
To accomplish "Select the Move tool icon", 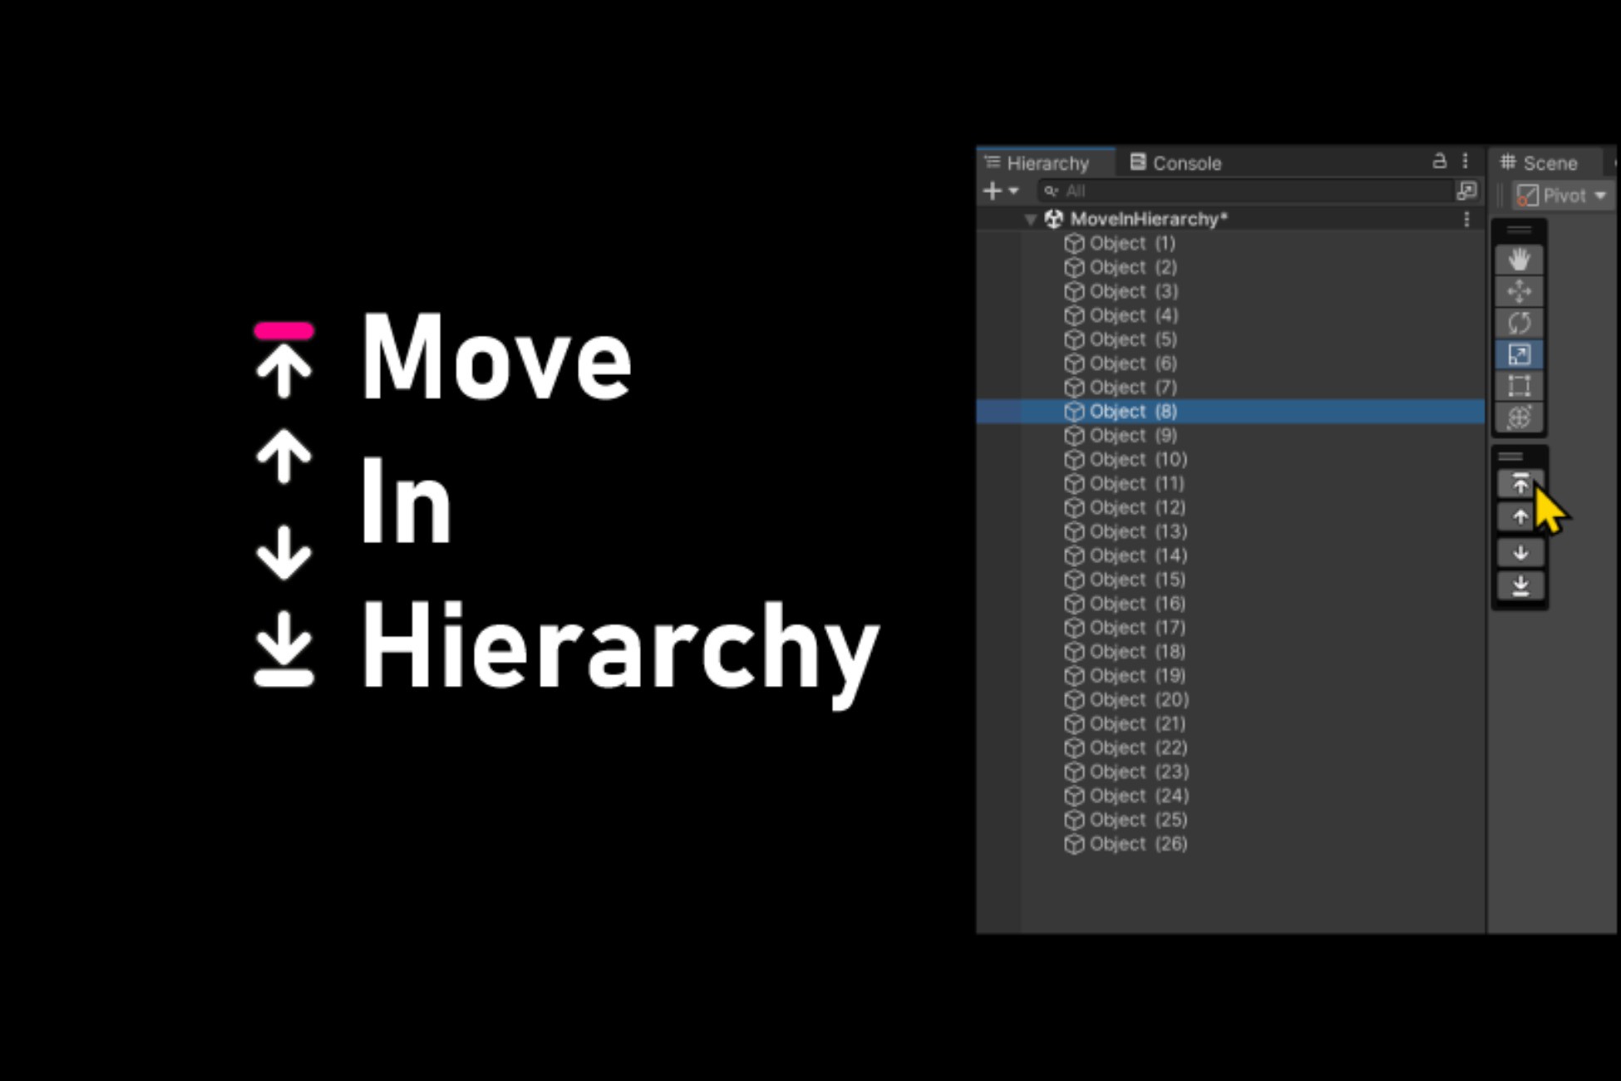I will pyautogui.click(x=1519, y=292).
